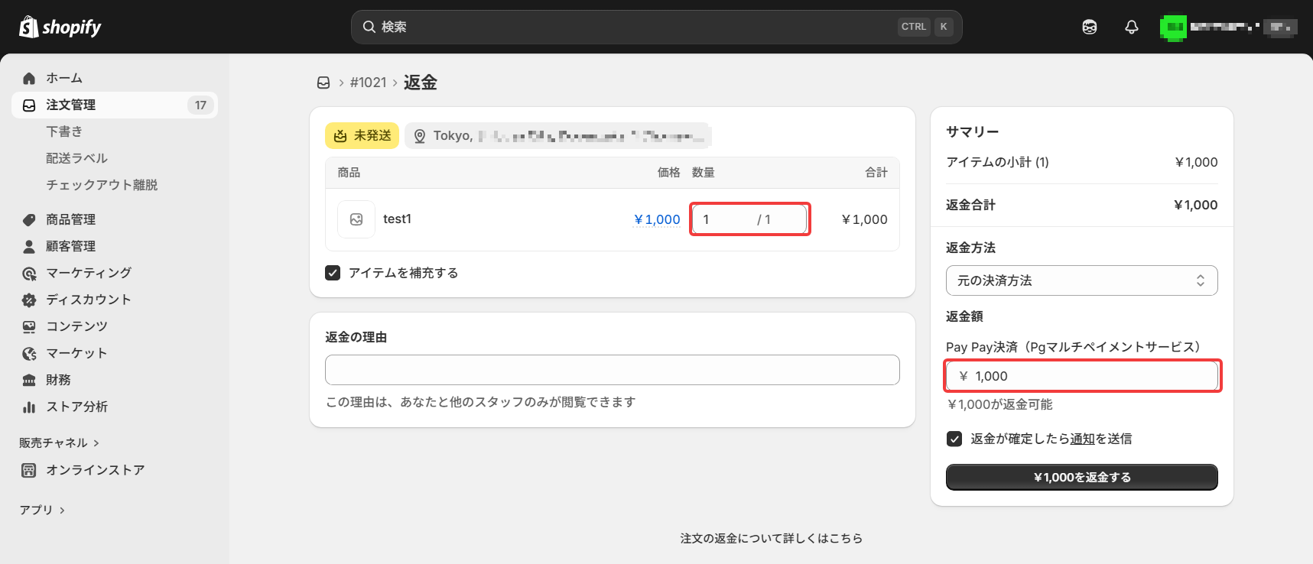The width and height of the screenshot is (1313, 564).
Task: Click the ストア分析 chart icon
Action: click(x=29, y=407)
